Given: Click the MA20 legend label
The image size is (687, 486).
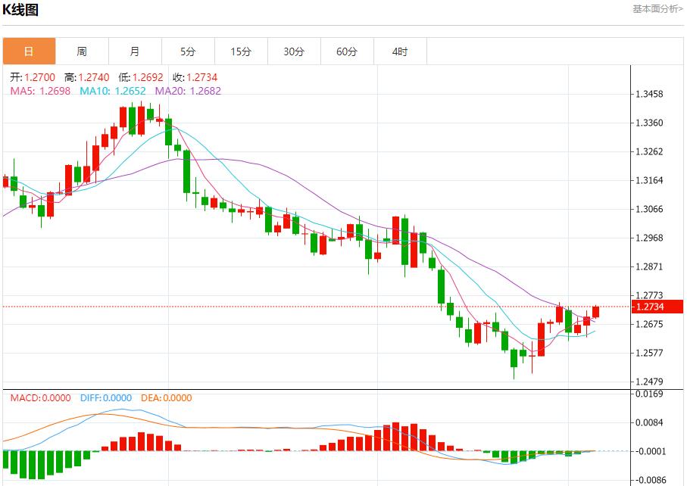Looking at the screenshot, I should tap(188, 91).
